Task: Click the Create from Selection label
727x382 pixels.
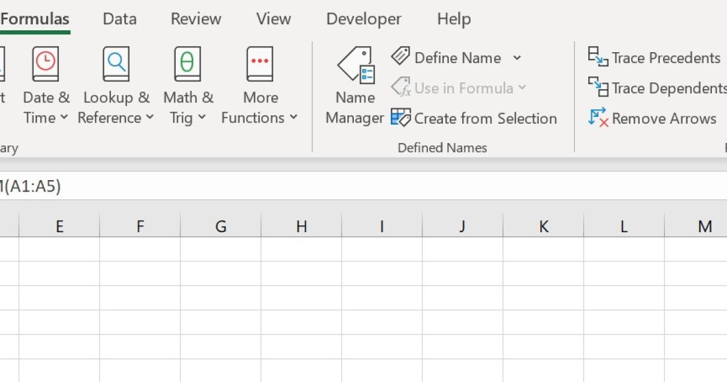Action: tap(485, 118)
